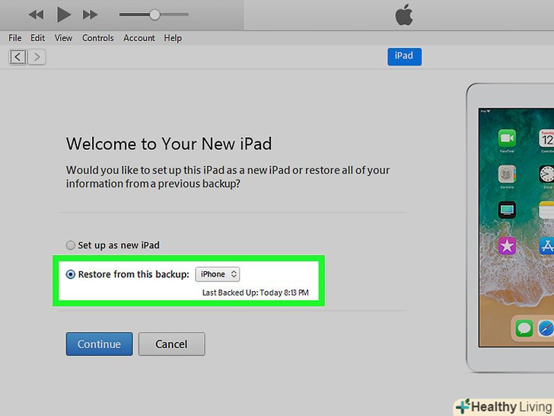Click the monitor-screen app icon on the iPad image
The width and height of the screenshot is (554, 416).
[x=507, y=210]
